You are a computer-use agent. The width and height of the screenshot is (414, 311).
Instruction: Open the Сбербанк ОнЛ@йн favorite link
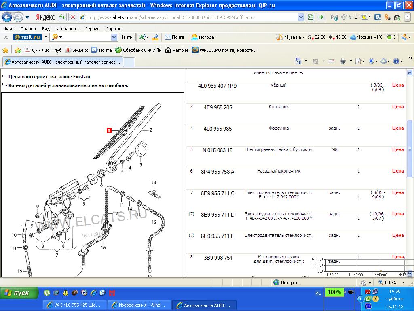[139, 50]
